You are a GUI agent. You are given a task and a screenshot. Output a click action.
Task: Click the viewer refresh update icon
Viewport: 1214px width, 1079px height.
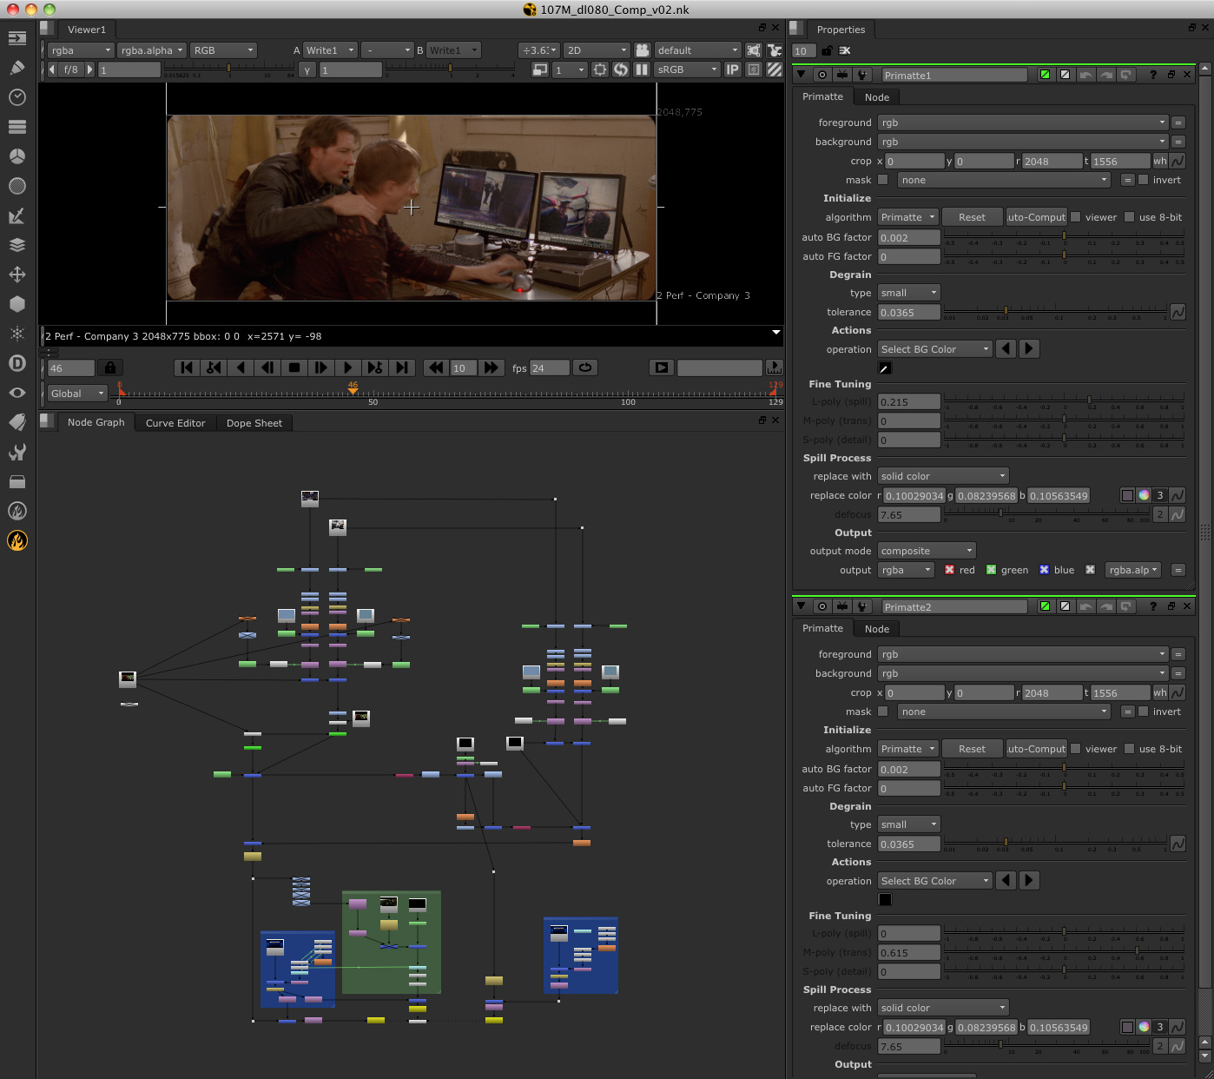point(621,70)
